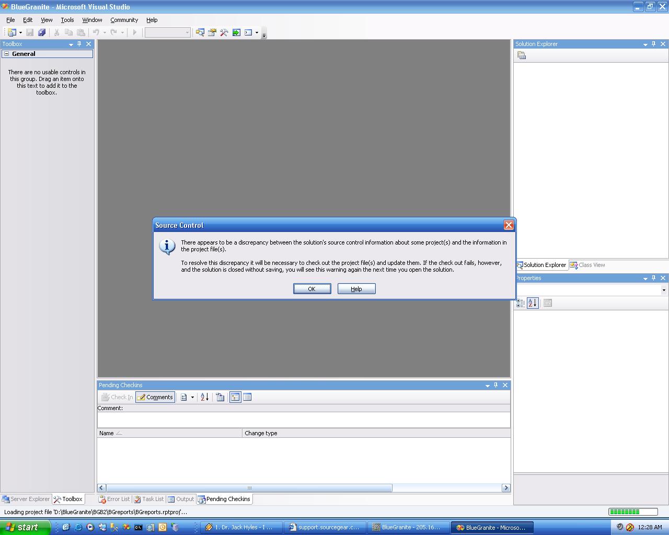669x535 pixels.
Task: Click the Cut scissors icon
Action: coord(56,32)
